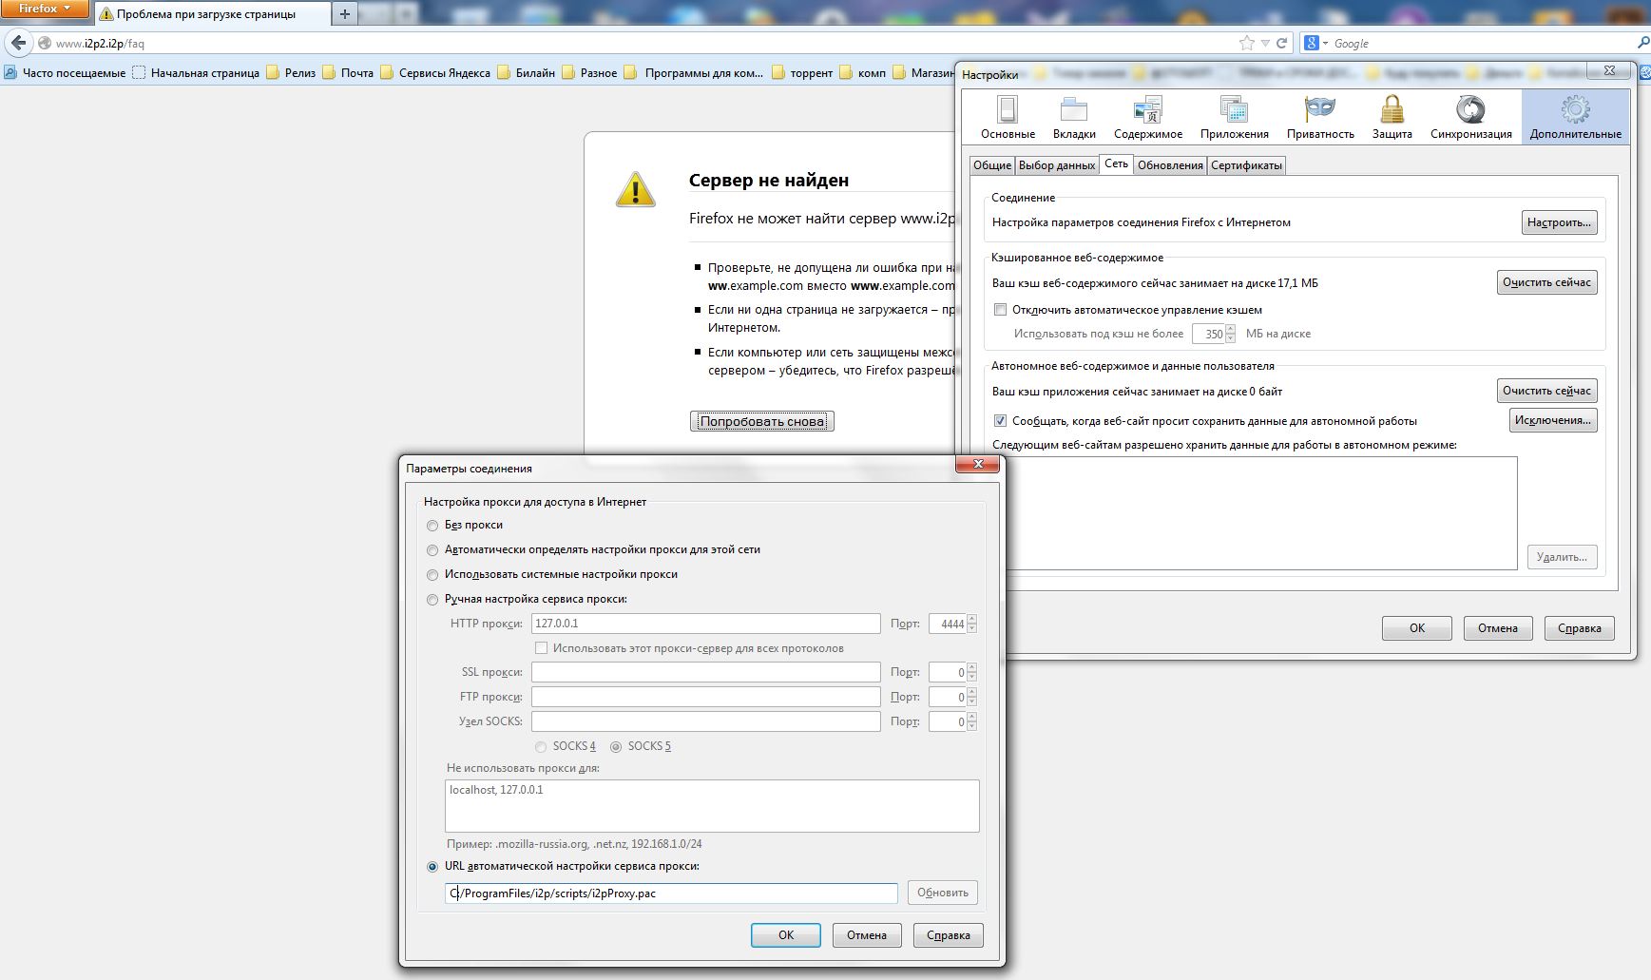Open the Вкладки settings panel
The height and width of the screenshot is (980, 1651).
pos(1074,118)
